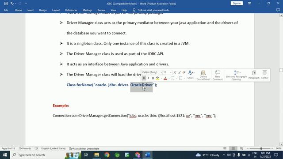Increase font size in mini toolbar
The image size is (283, 159).
click(175, 72)
